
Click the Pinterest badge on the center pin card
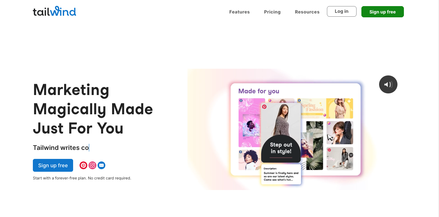point(264,107)
